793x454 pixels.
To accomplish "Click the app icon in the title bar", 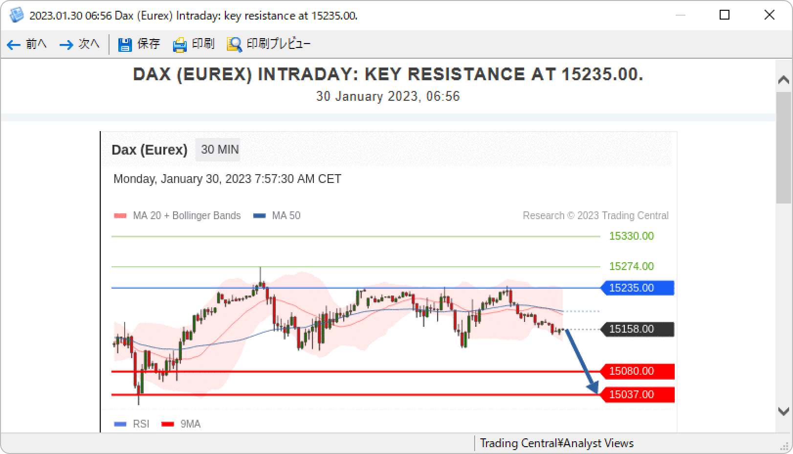I will (17, 15).
